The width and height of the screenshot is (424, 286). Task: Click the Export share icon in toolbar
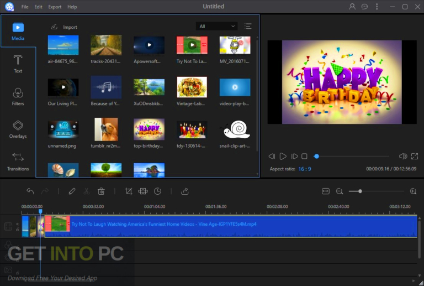coord(185,191)
